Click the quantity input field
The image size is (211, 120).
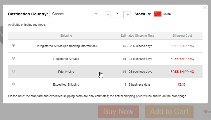point(118,14)
